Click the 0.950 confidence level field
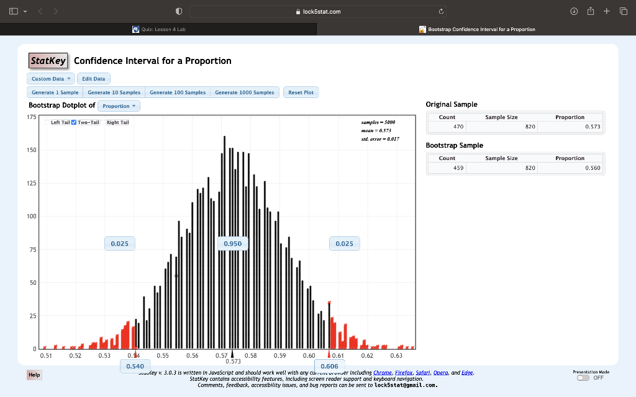This screenshot has height=397, width=636. pyautogui.click(x=232, y=243)
